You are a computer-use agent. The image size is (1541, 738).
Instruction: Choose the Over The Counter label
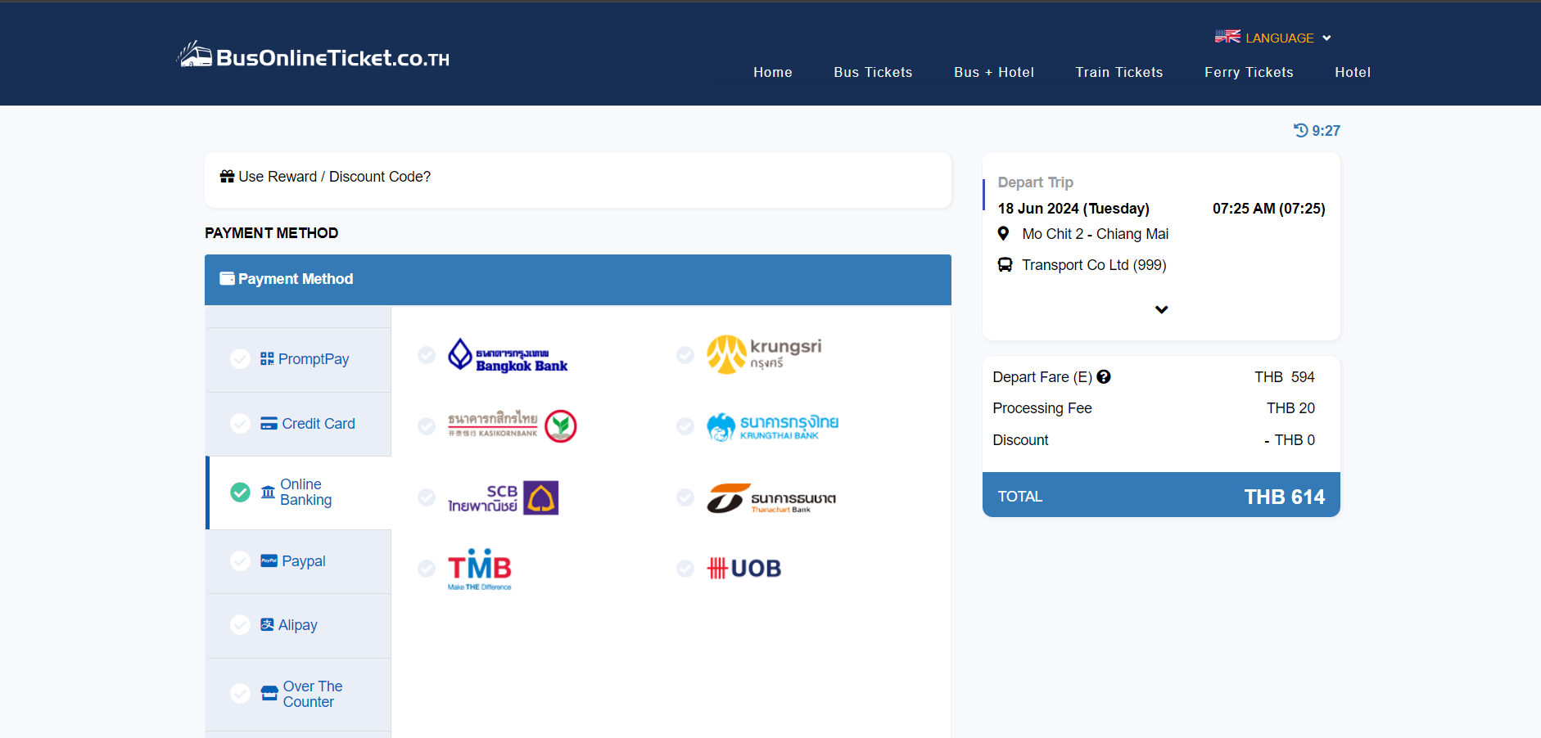tap(313, 694)
